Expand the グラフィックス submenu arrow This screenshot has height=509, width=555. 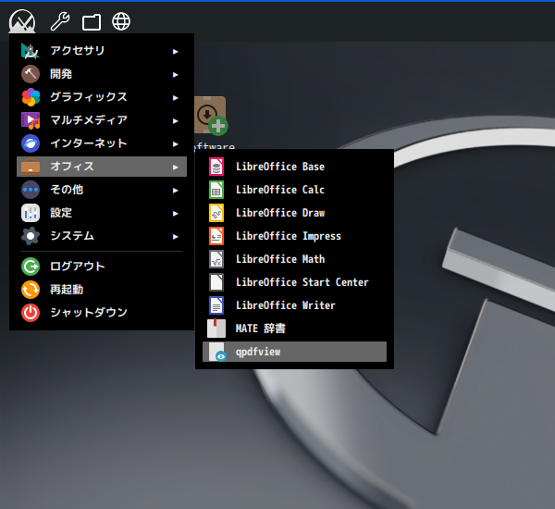[x=175, y=98]
